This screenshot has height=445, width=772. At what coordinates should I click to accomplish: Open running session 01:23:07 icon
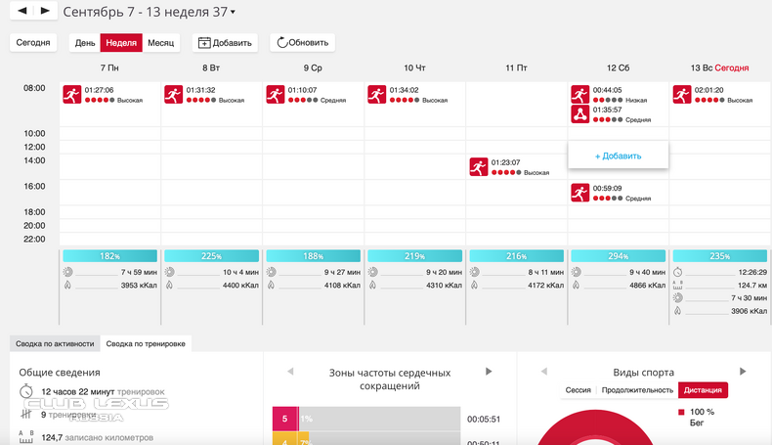(479, 167)
